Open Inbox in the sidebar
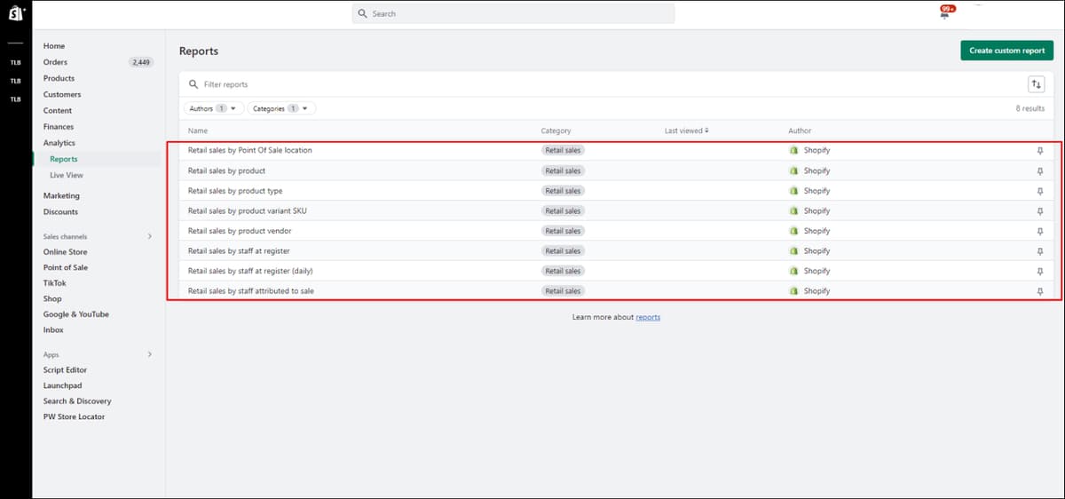 click(x=53, y=330)
